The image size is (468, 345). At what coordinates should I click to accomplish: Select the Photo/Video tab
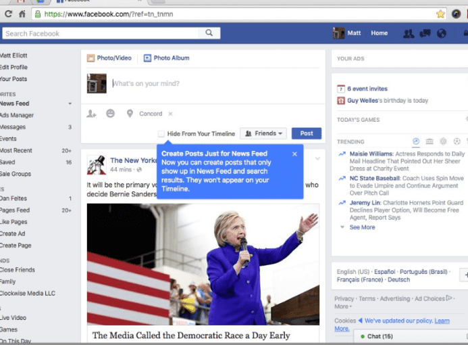[109, 58]
